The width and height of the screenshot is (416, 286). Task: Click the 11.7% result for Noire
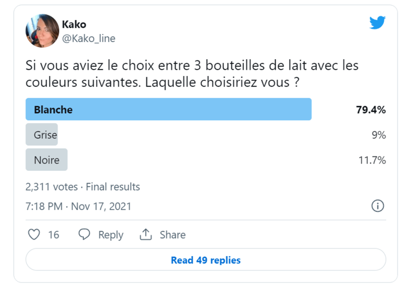tap(372, 160)
